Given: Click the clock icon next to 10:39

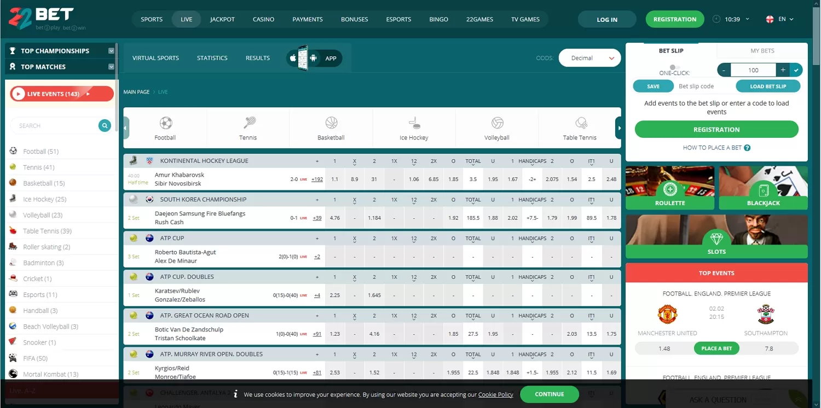Looking at the screenshot, I should tap(716, 19).
